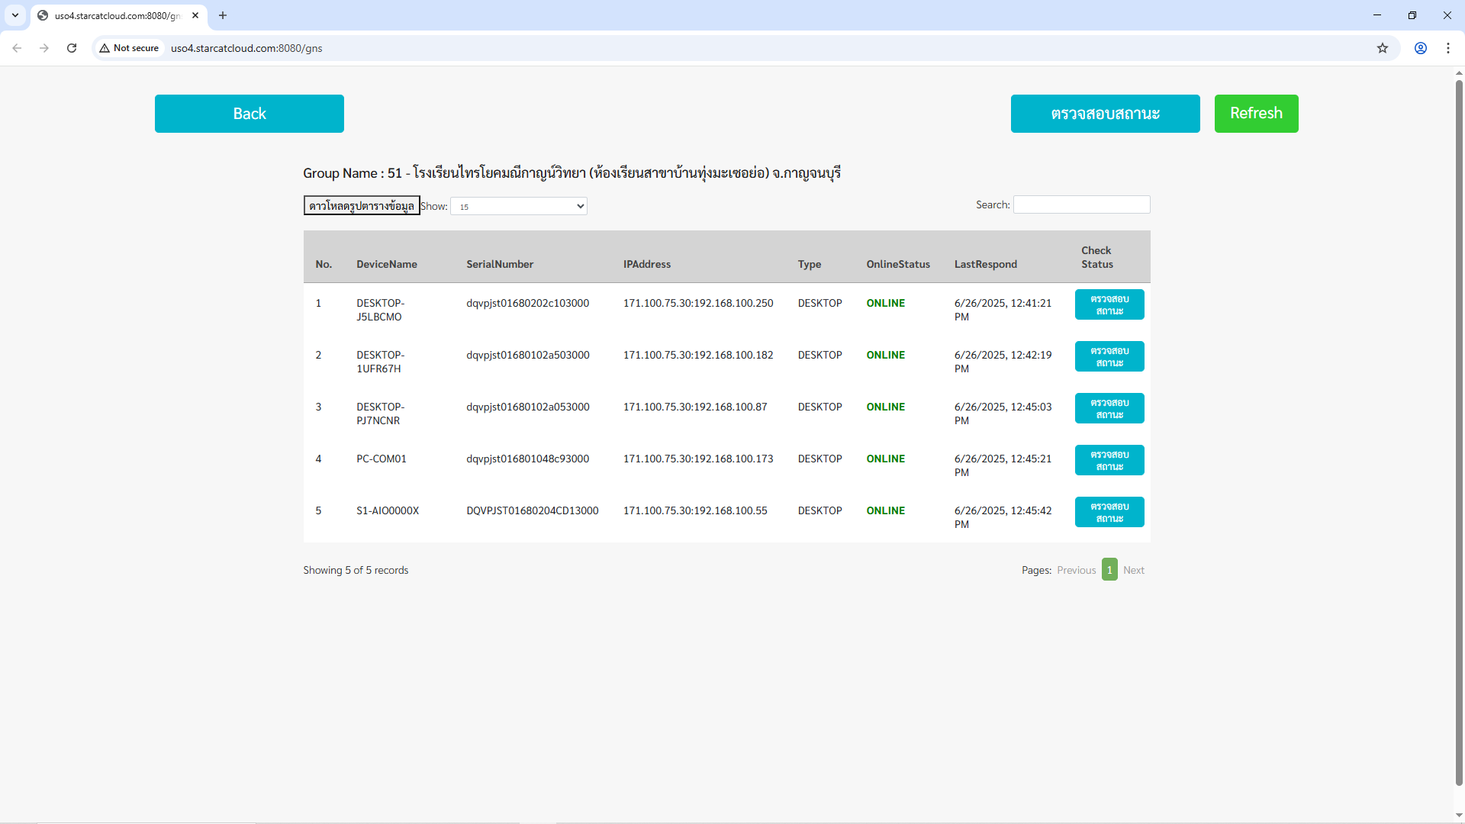
Task: Click the browser forward arrow icon
Action: point(44,48)
